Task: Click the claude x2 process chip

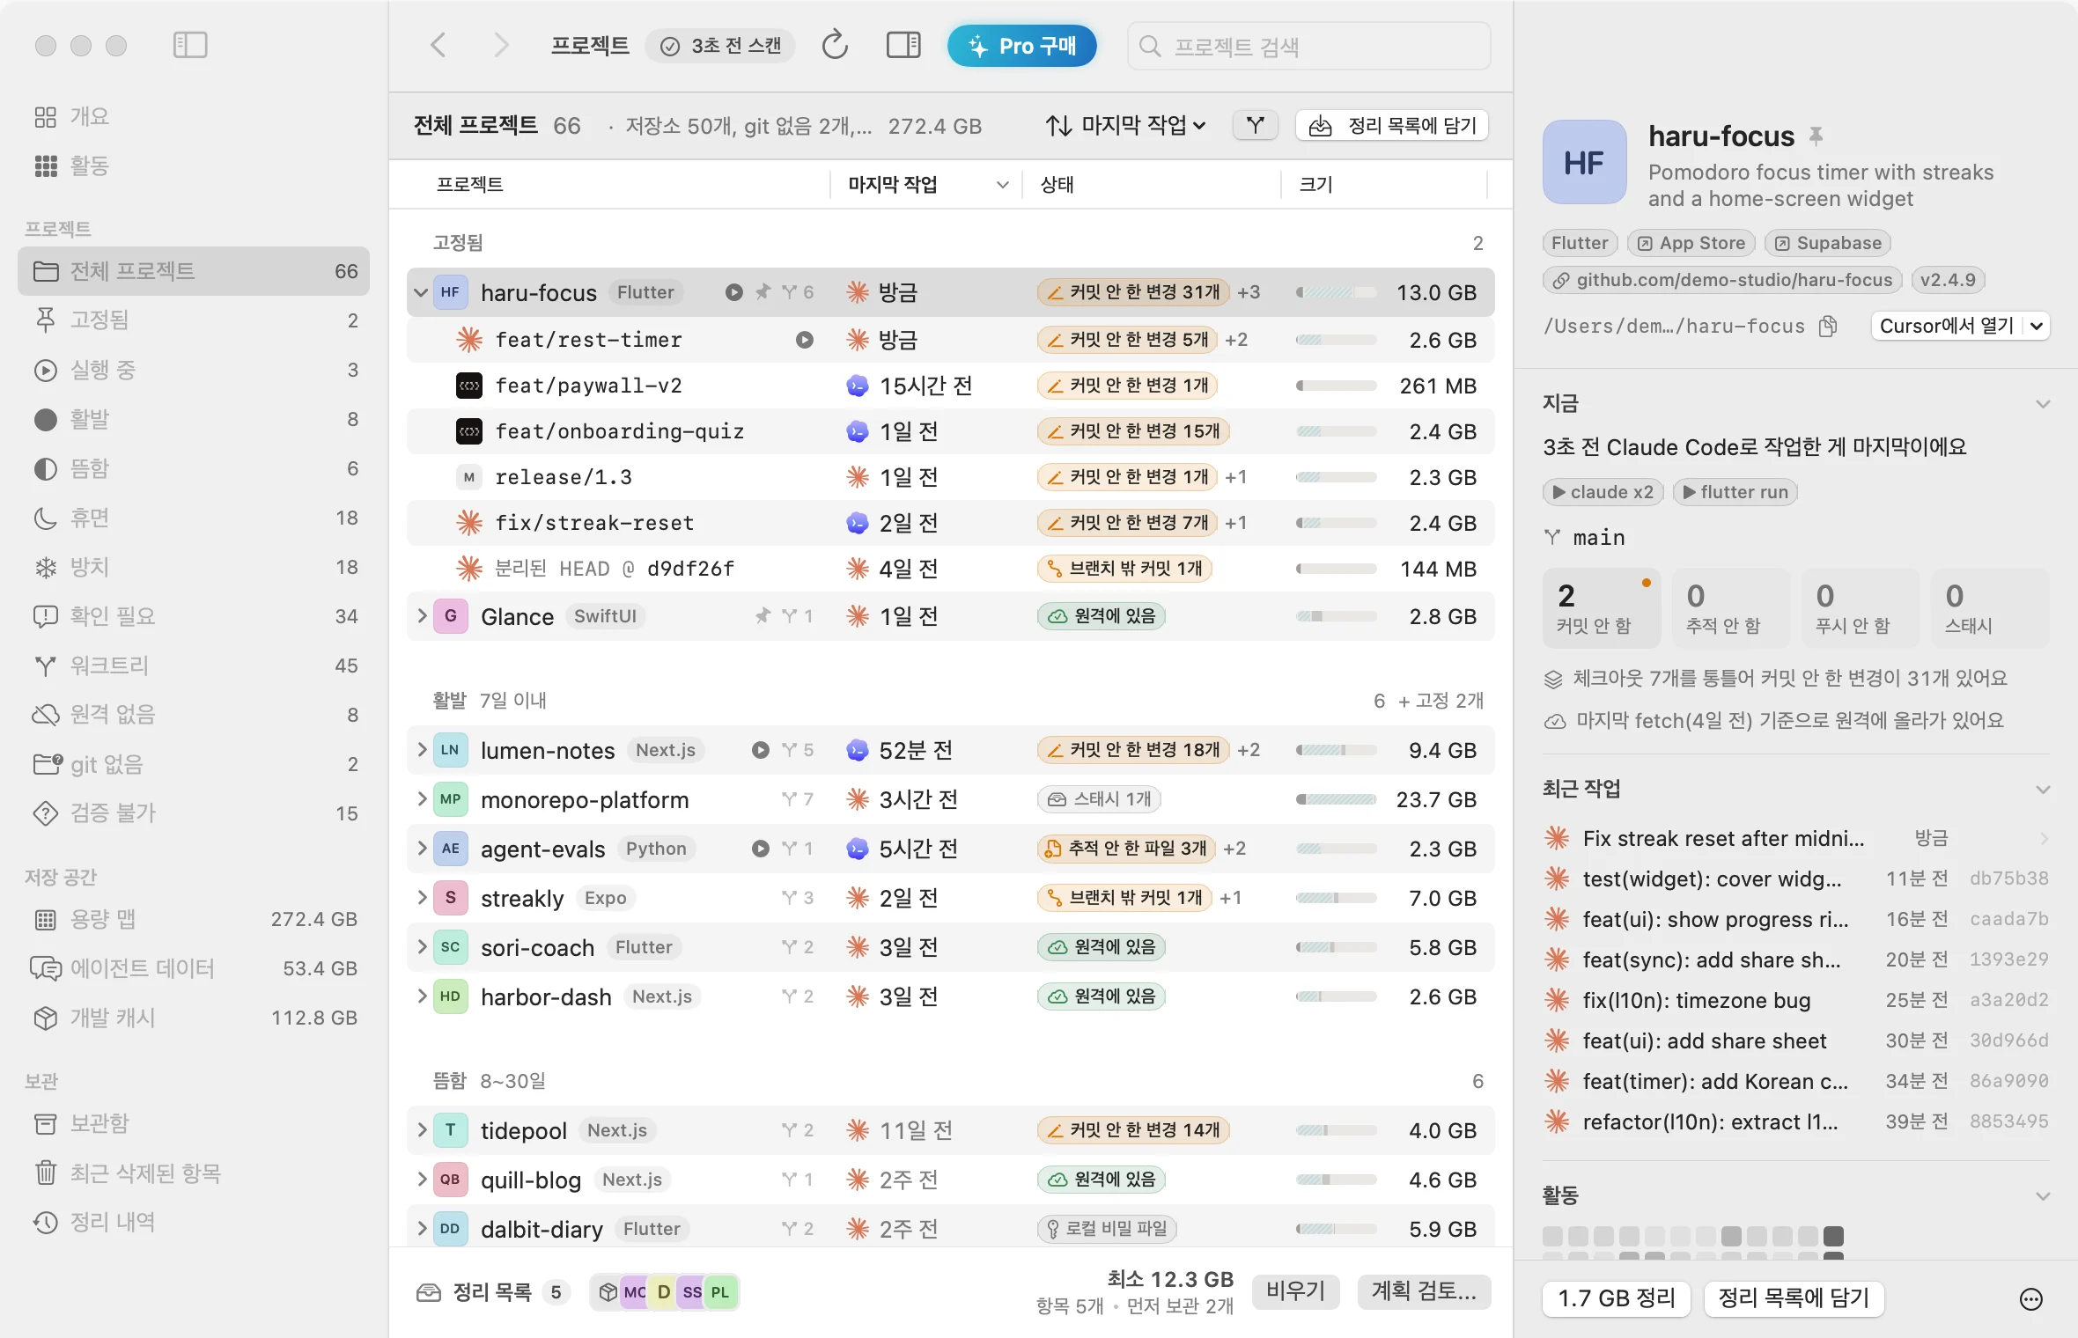Action: point(1603,492)
